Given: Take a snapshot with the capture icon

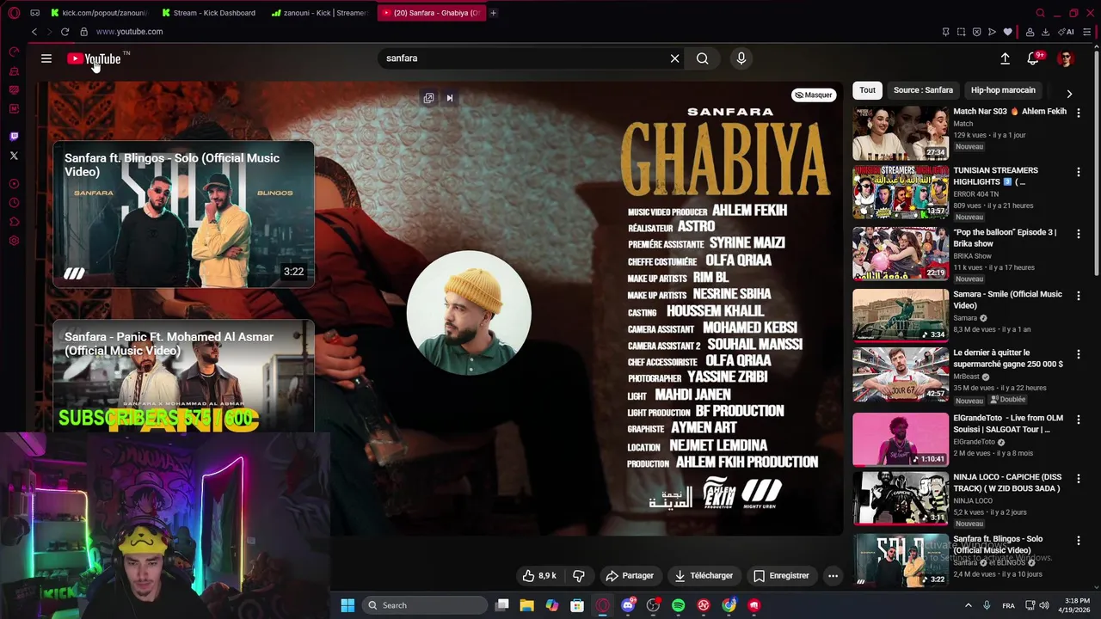Looking at the screenshot, I should click(961, 32).
